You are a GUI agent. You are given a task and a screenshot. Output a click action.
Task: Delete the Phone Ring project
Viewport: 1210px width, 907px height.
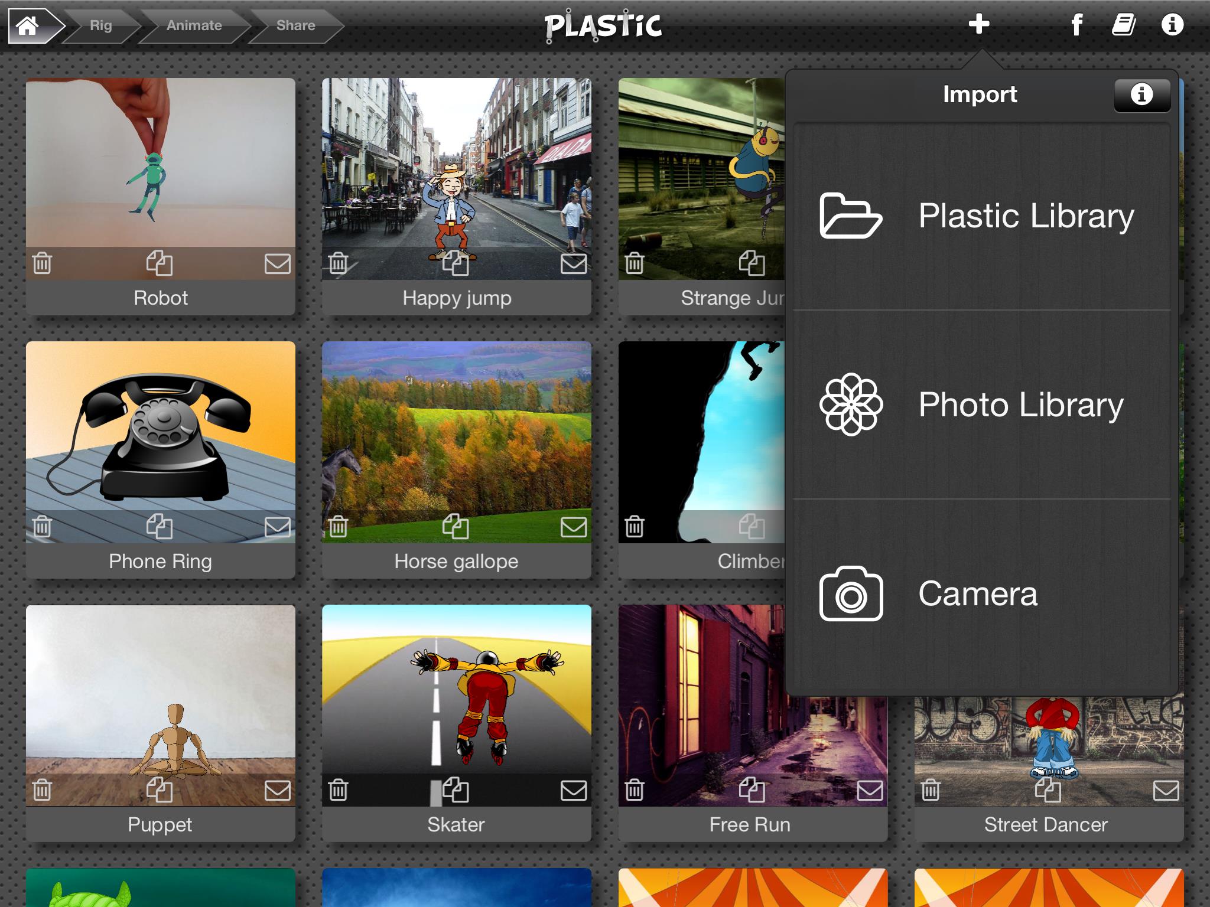tap(42, 527)
